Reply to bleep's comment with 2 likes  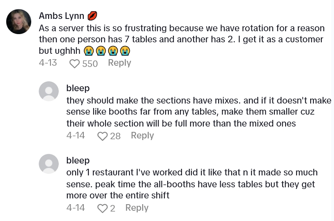(x=136, y=208)
